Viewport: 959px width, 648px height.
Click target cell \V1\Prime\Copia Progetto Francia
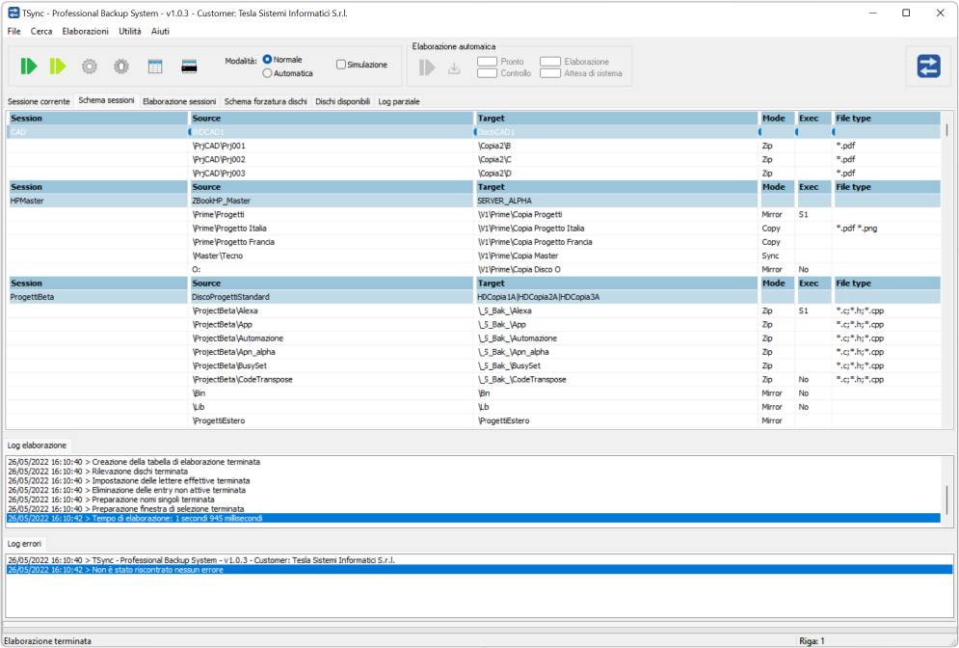(617, 242)
